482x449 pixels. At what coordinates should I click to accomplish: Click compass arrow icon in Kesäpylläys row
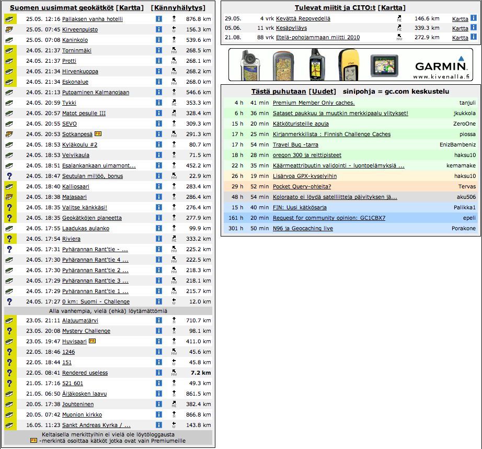[399, 28]
